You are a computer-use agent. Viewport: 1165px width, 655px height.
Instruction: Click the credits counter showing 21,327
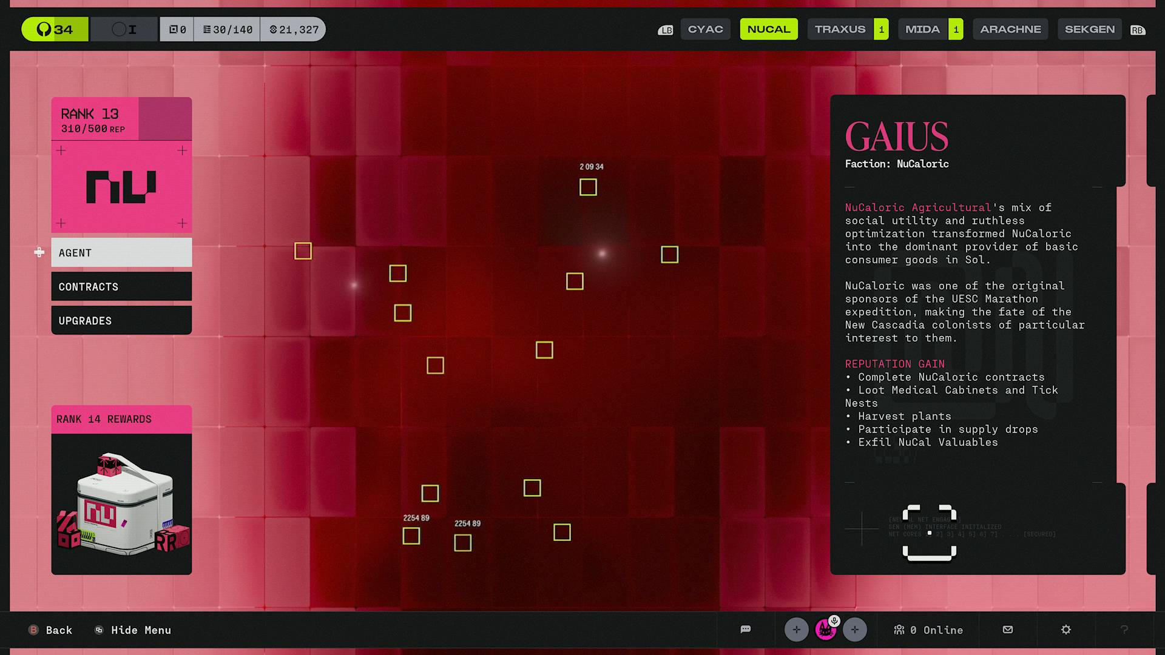(x=294, y=29)
